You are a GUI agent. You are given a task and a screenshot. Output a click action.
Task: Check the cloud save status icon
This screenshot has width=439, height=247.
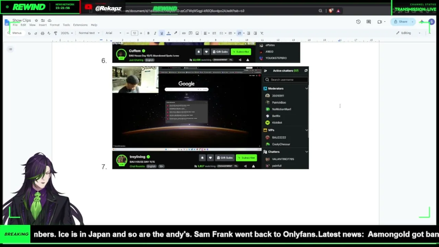coord(49,21)
